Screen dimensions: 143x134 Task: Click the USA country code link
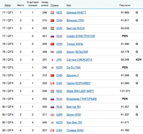tap(59, 52)
